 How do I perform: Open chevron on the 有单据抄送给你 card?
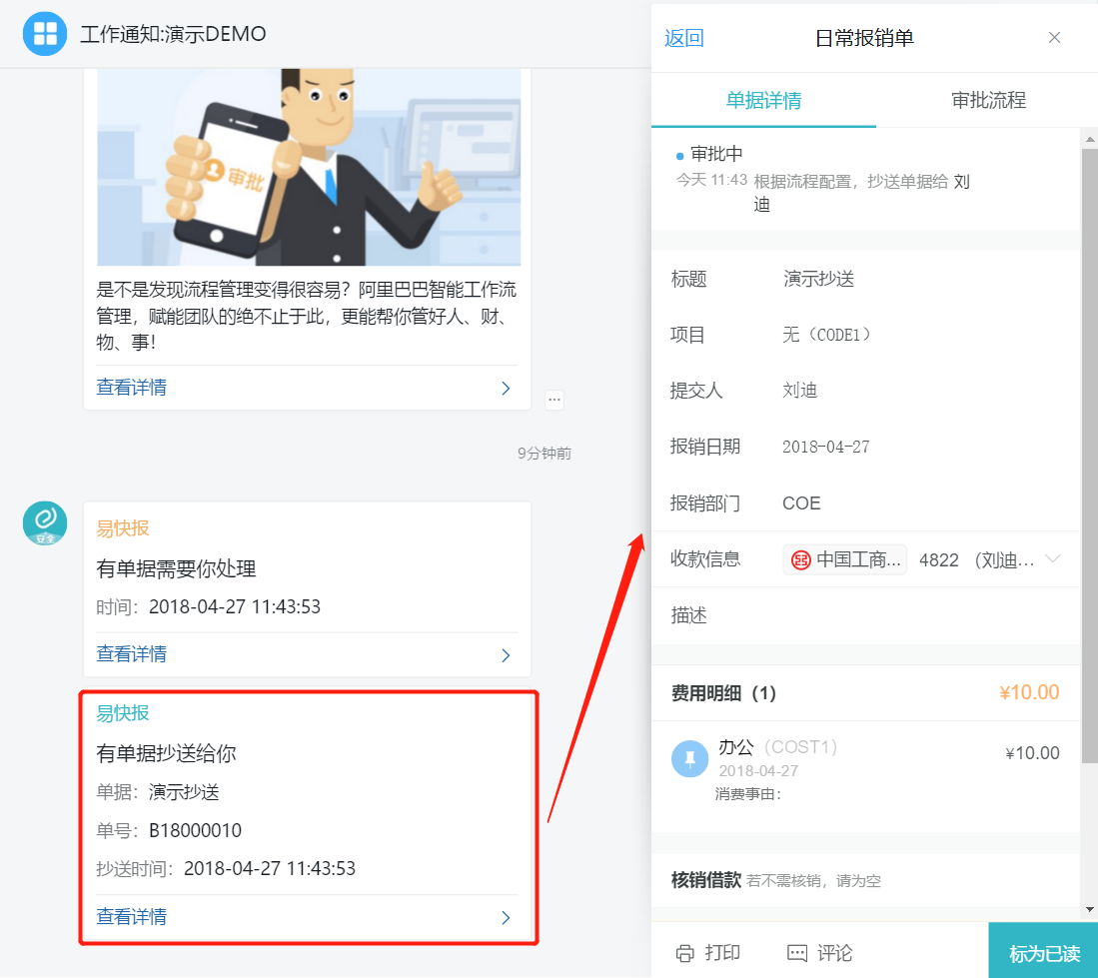506,918
